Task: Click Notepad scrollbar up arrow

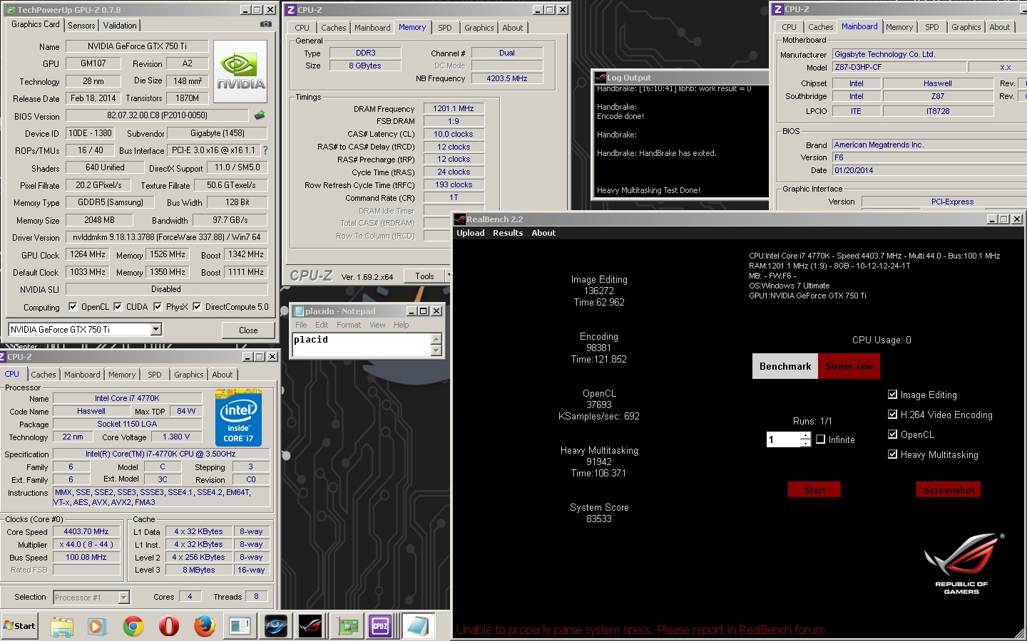Action: 436,339
